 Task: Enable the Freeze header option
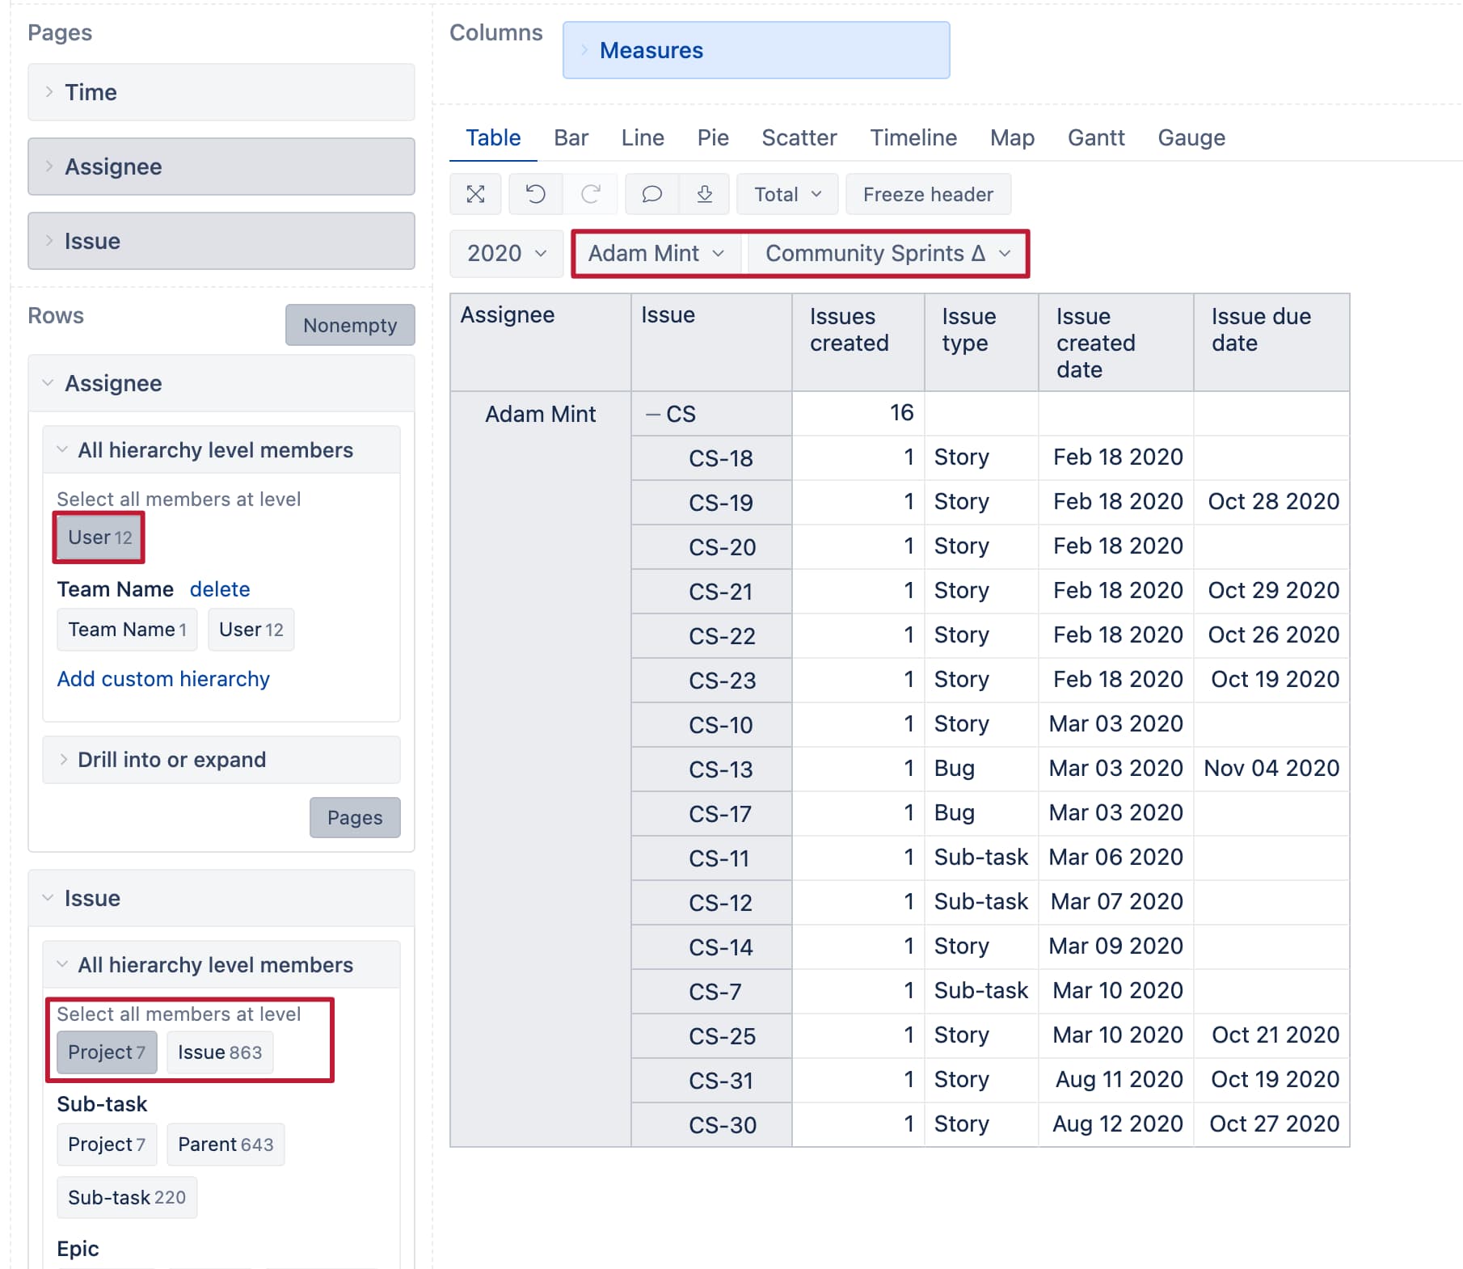(928, 194)
